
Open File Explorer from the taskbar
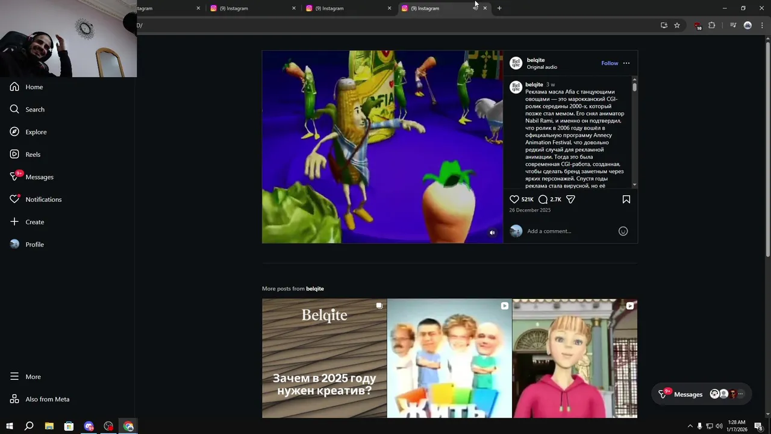(49, 426)
